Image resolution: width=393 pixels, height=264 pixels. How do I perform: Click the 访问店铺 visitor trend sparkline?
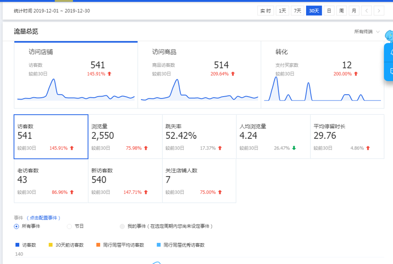(76, 90)
